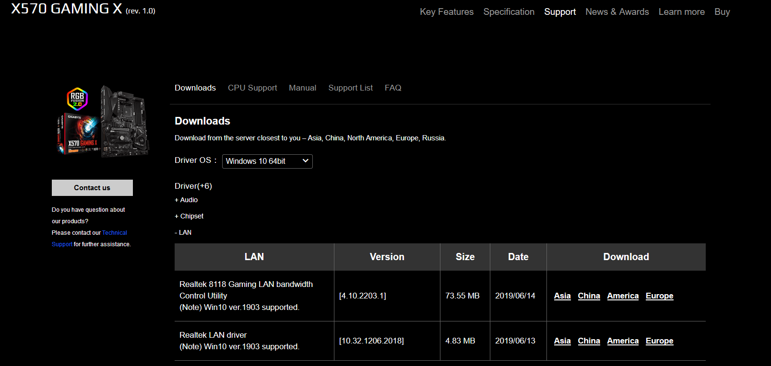Open the Key Features page
771x366 pixels.
click(x=447, y=12)
